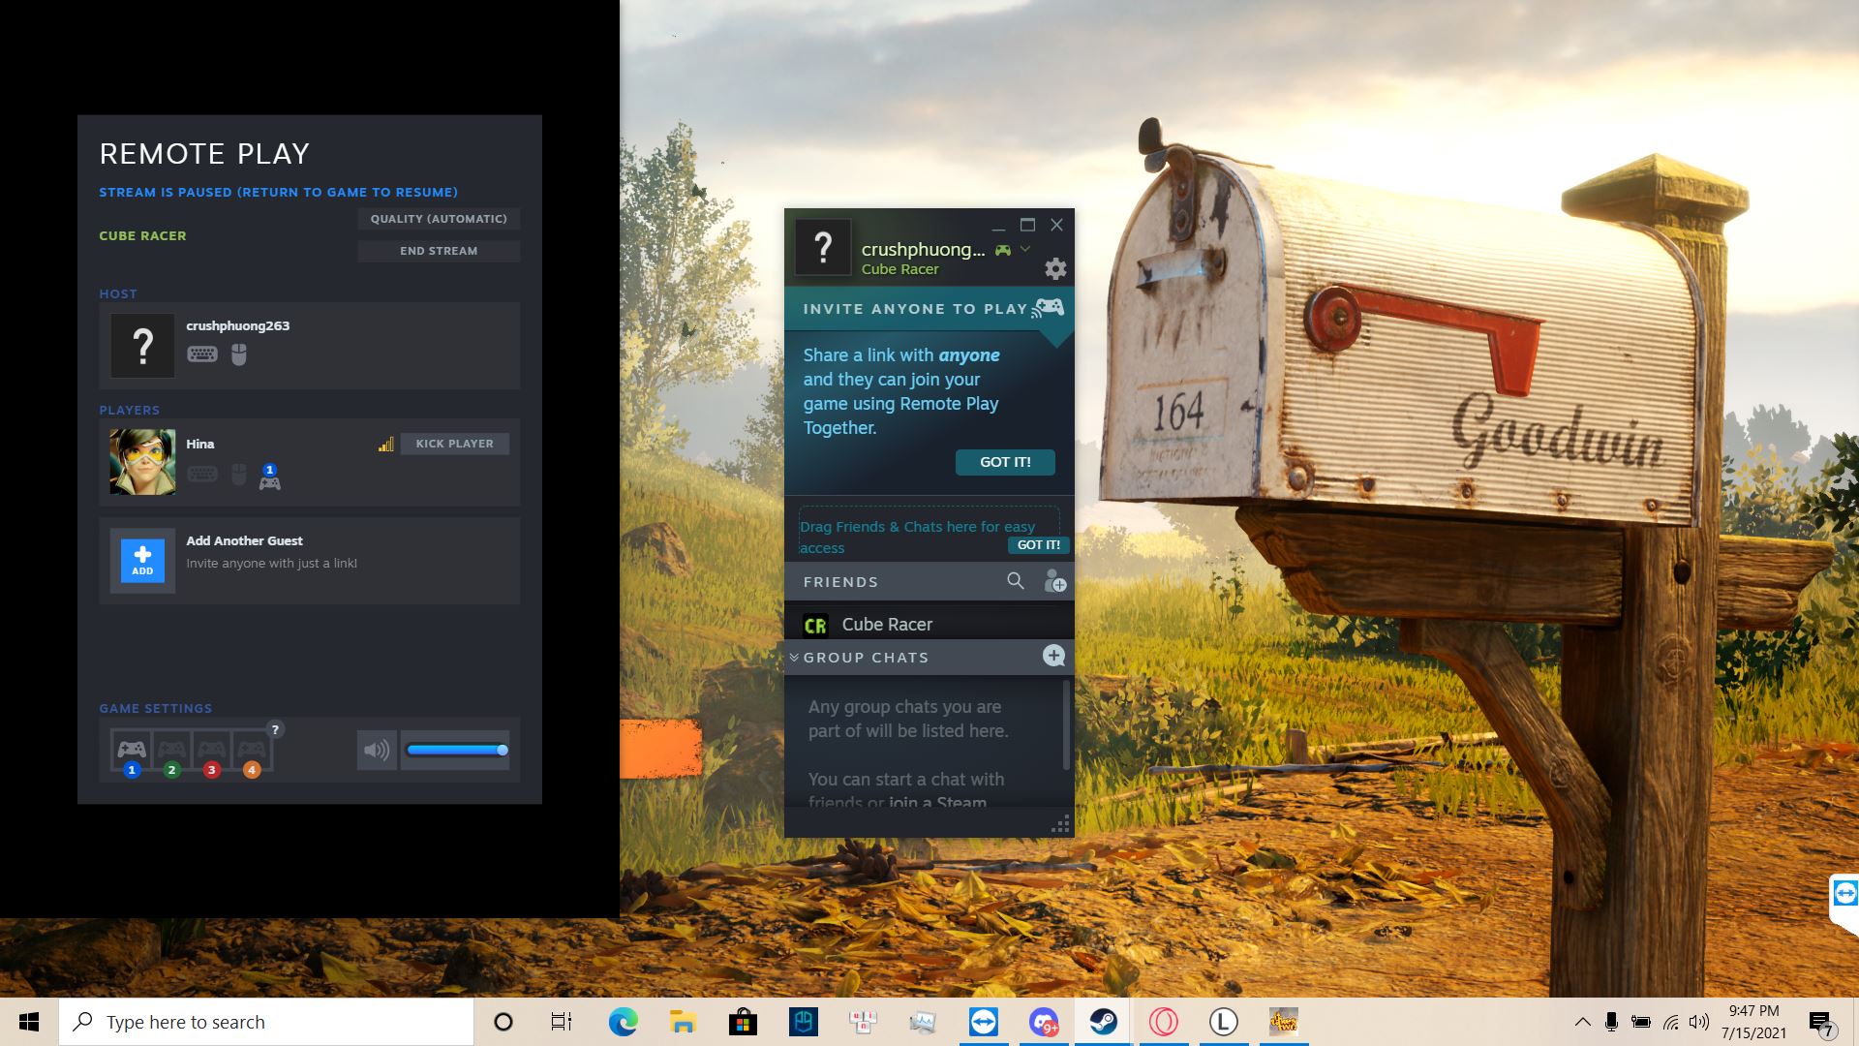This screenshot has height=1046, width=1859.
Task: Dismiss the Remote Play Together tip with Got It
Action: 1005,462
